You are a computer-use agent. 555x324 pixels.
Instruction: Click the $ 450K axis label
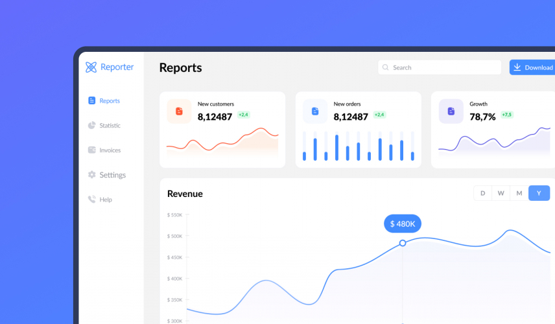coord(175,257)
